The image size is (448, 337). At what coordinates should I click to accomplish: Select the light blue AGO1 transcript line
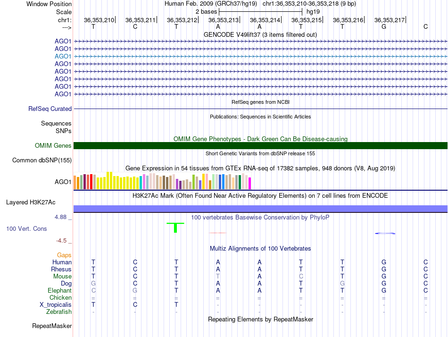(x=260, y=56)
